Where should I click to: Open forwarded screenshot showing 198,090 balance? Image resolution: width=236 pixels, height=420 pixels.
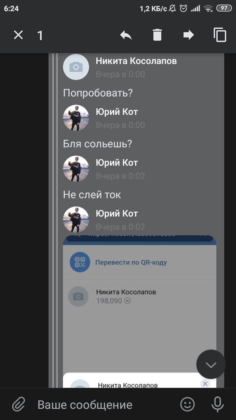coord(140,311)
